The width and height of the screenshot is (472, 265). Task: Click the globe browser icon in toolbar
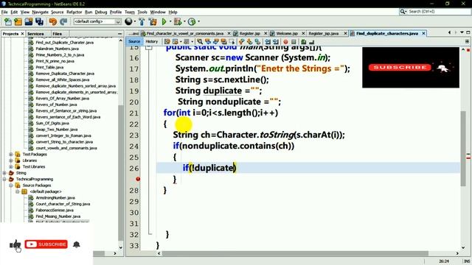click(128, 21)
